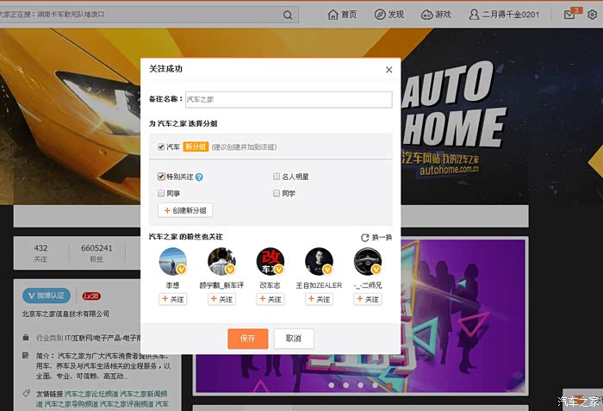The height and width of the screenshot is (411, 603).
Task: Click the 特别关注 help question icon
Action: (x=199, y=177)
